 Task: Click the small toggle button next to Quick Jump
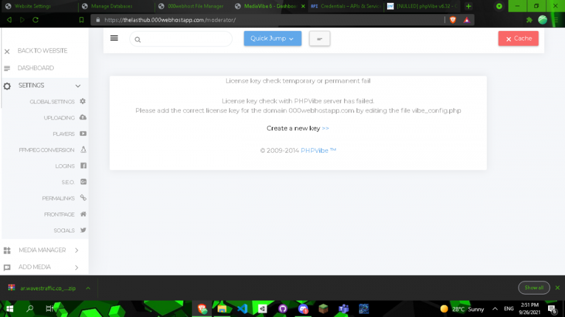pyautogui.click(x=319, y=38)
